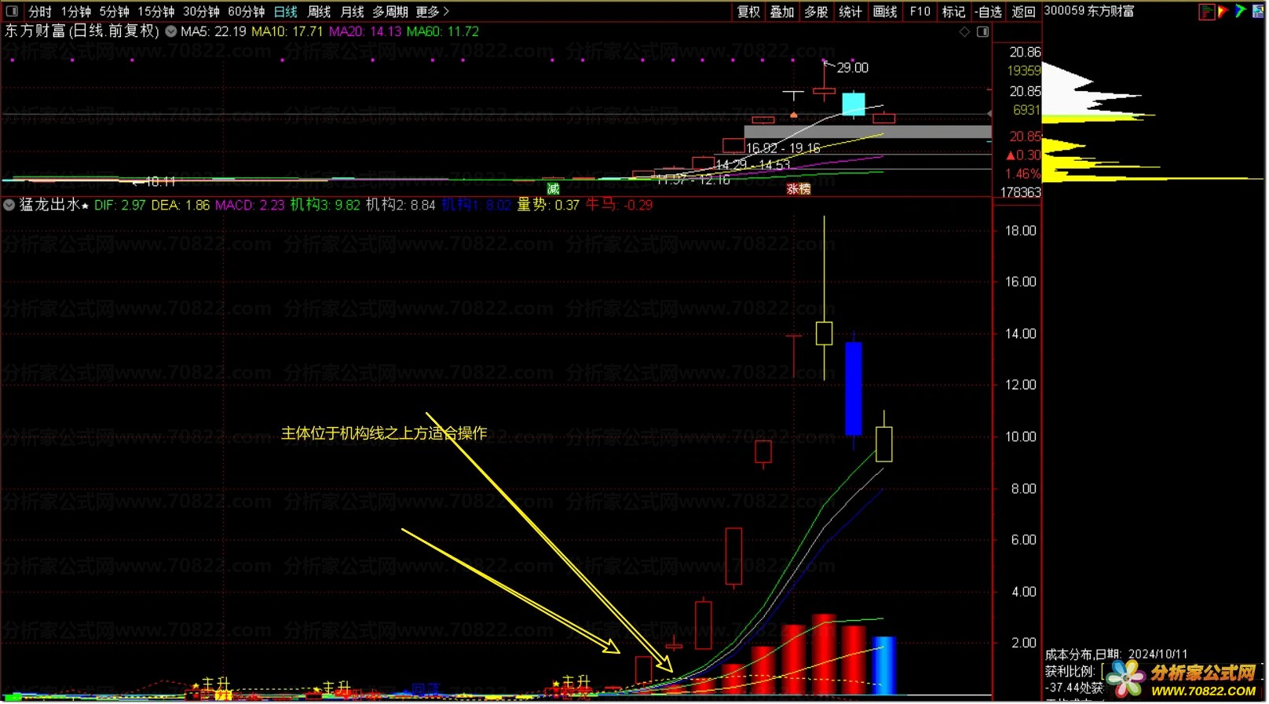Click the 涨榜 marker below the candles

[799, 189]
